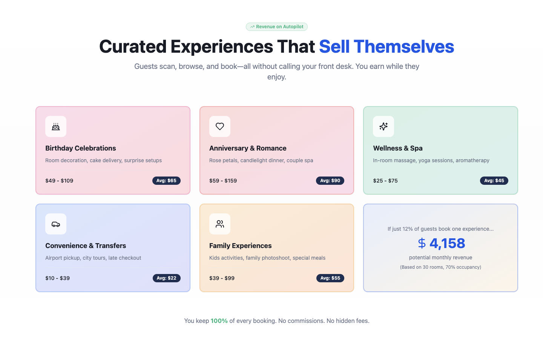
Task: Click the people icon for Family Experiences
Action: [220, 224]
